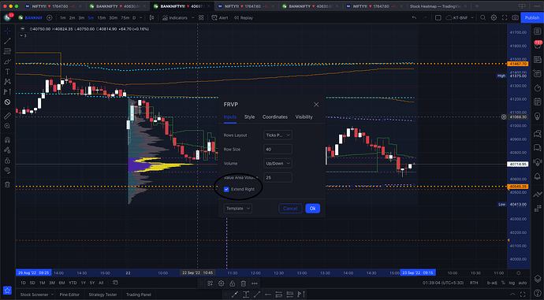Open the Volume Up/Down dropdown
Screen dimensions: 544x300
(x=278, y=163)
